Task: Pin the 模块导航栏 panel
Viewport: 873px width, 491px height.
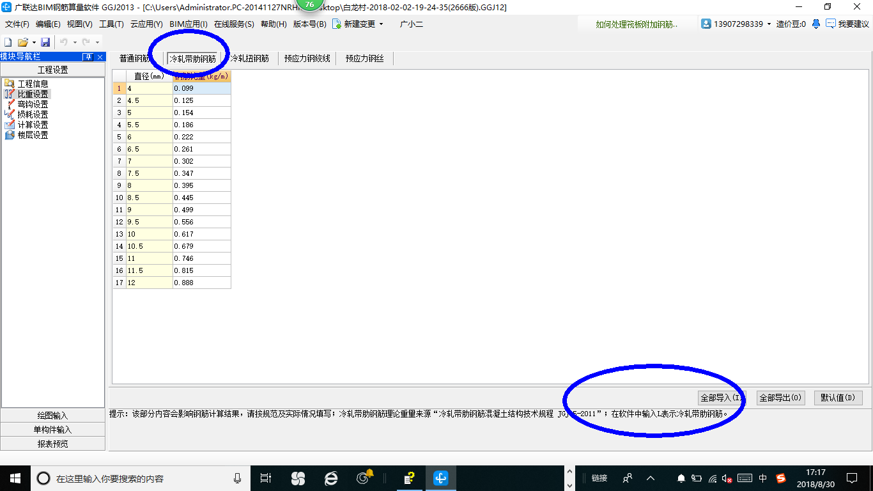Action: coord(88,57)
